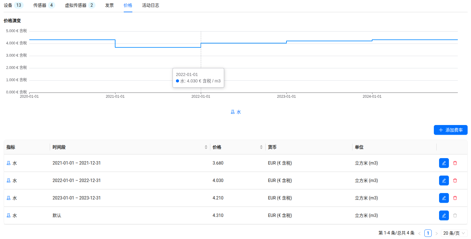Click the 默认 period cell
471x239 pixels.
57,215
